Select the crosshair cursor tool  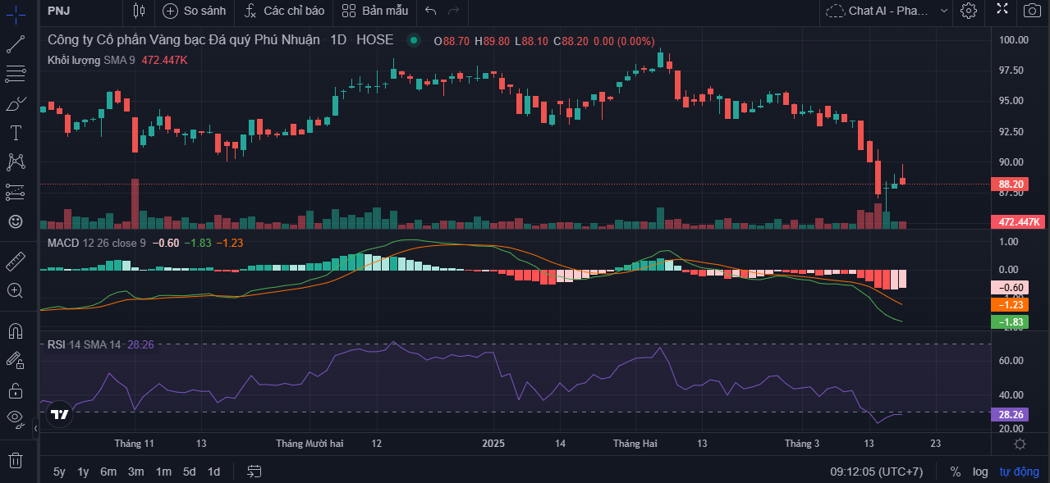[x=15, y=14]
